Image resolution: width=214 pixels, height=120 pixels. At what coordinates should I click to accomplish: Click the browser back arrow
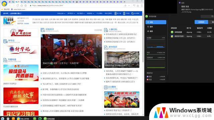(x=10, y=6)
